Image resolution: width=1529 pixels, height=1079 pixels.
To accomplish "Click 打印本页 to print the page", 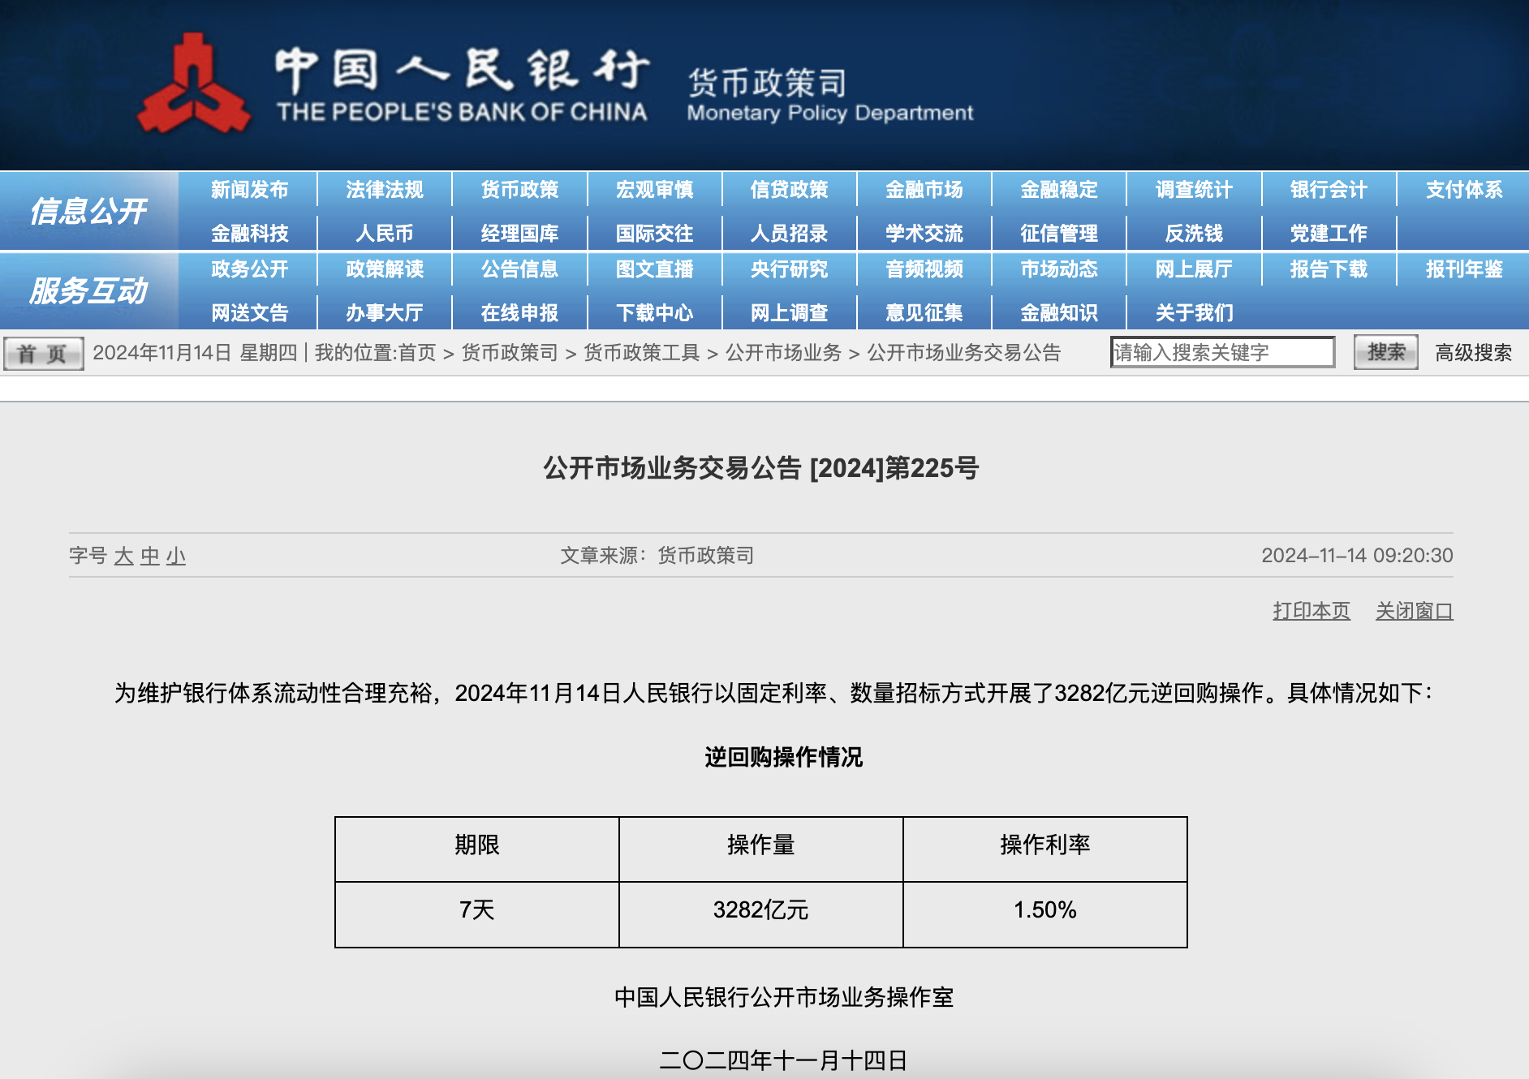I will [1311, 611].
